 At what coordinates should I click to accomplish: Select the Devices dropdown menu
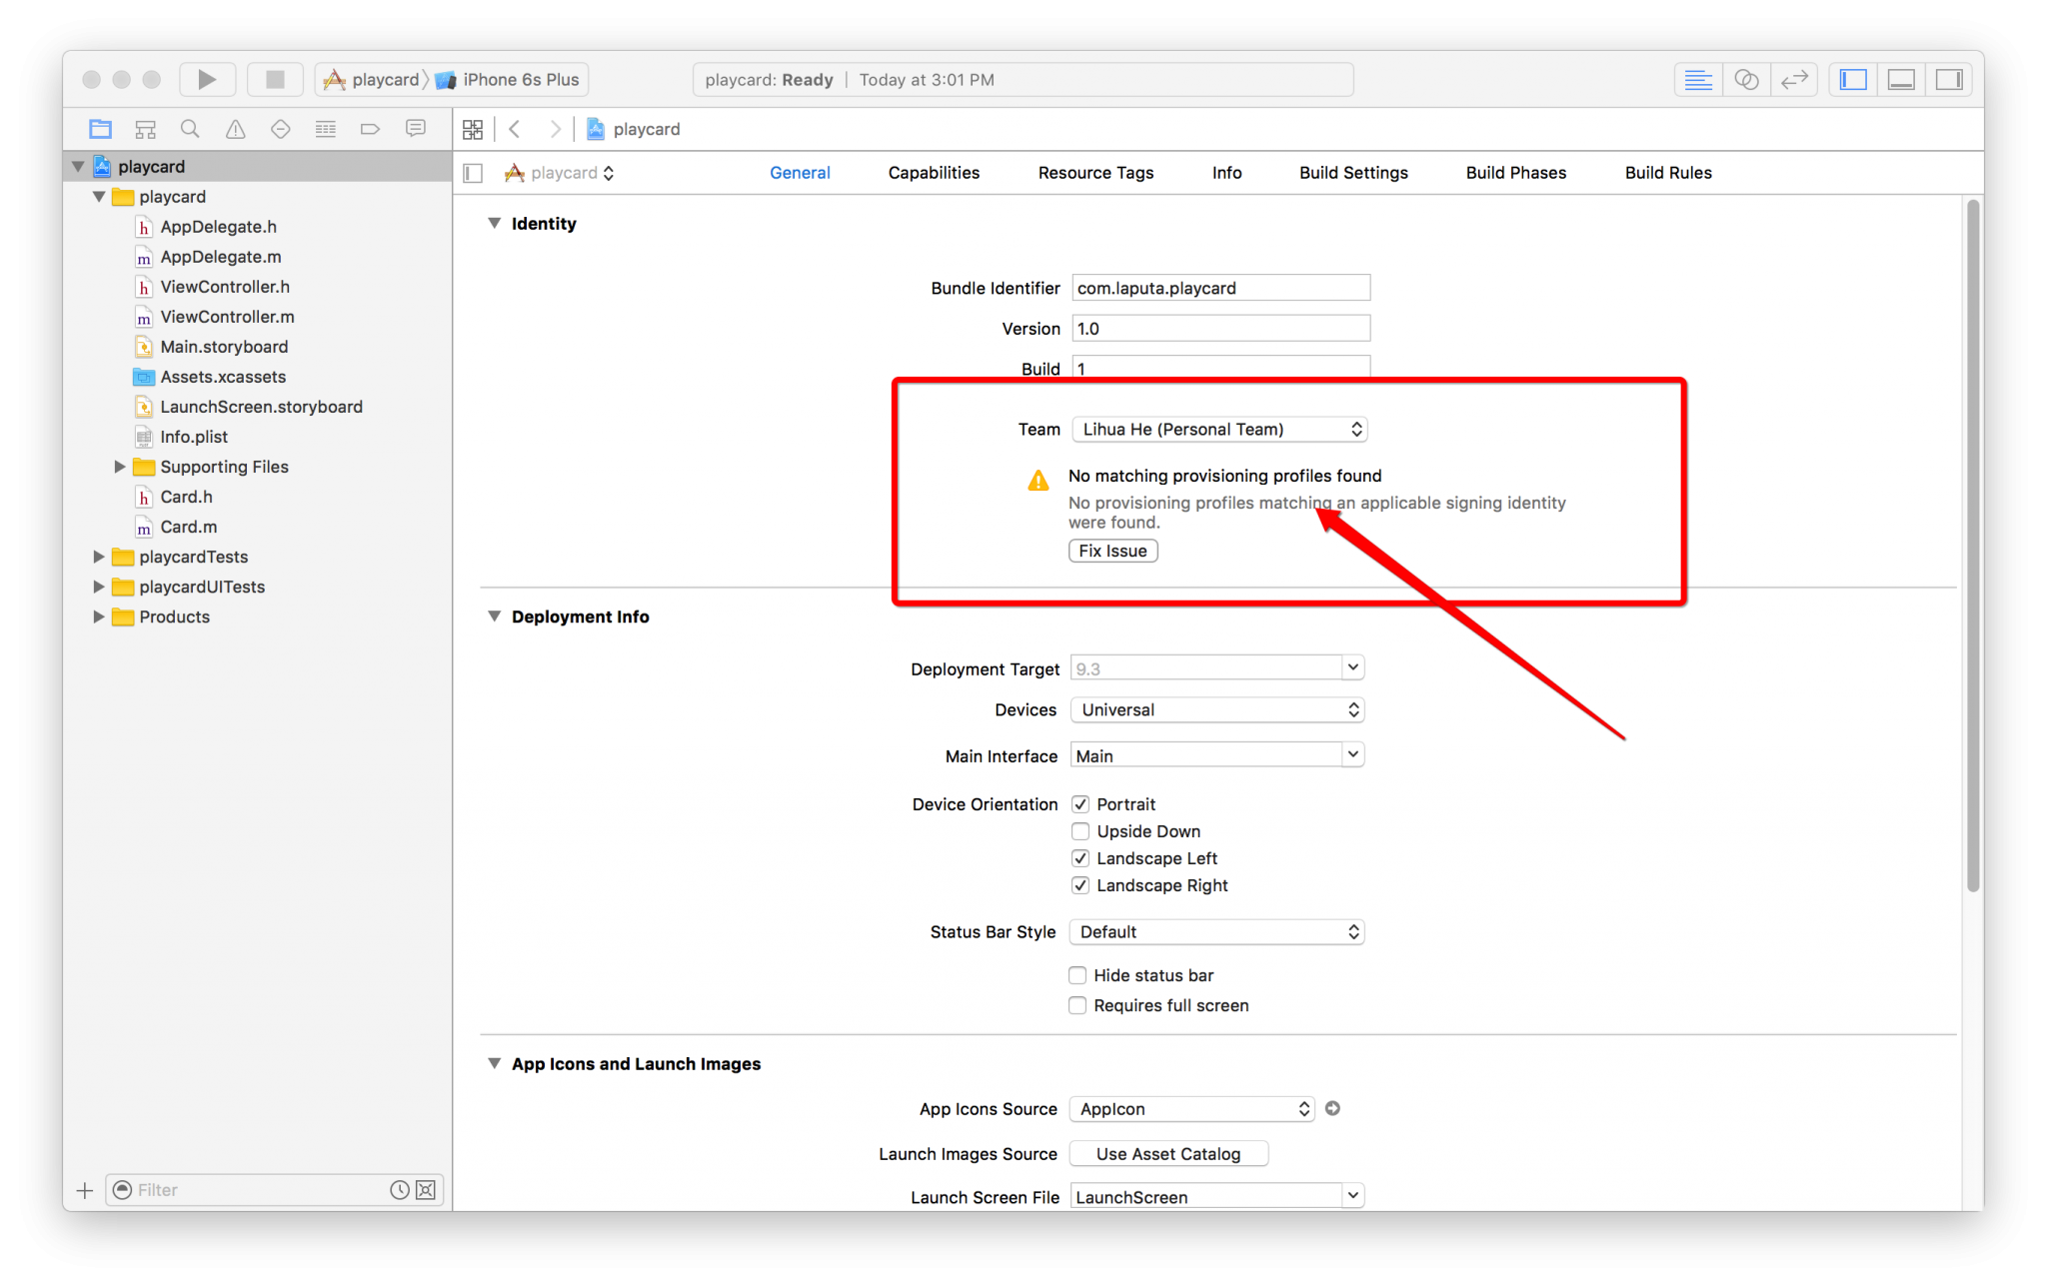tap(1213, 709)
